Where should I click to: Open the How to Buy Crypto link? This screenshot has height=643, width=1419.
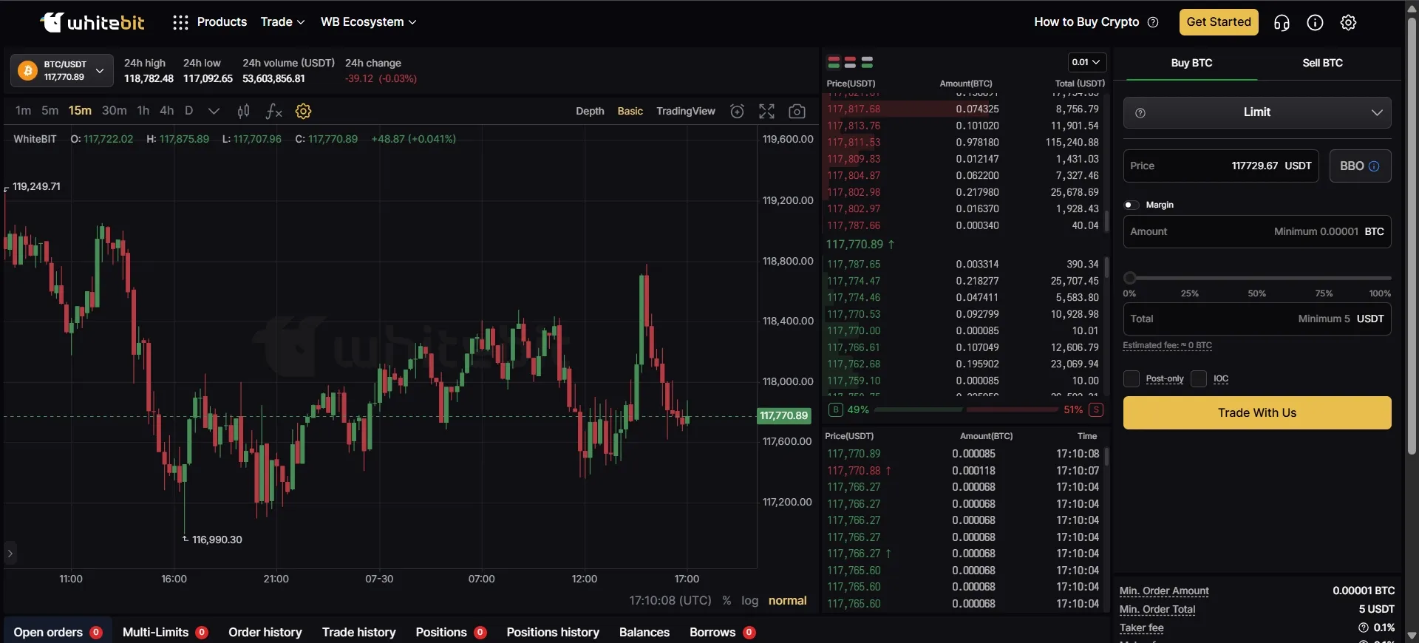point(1086,22)
